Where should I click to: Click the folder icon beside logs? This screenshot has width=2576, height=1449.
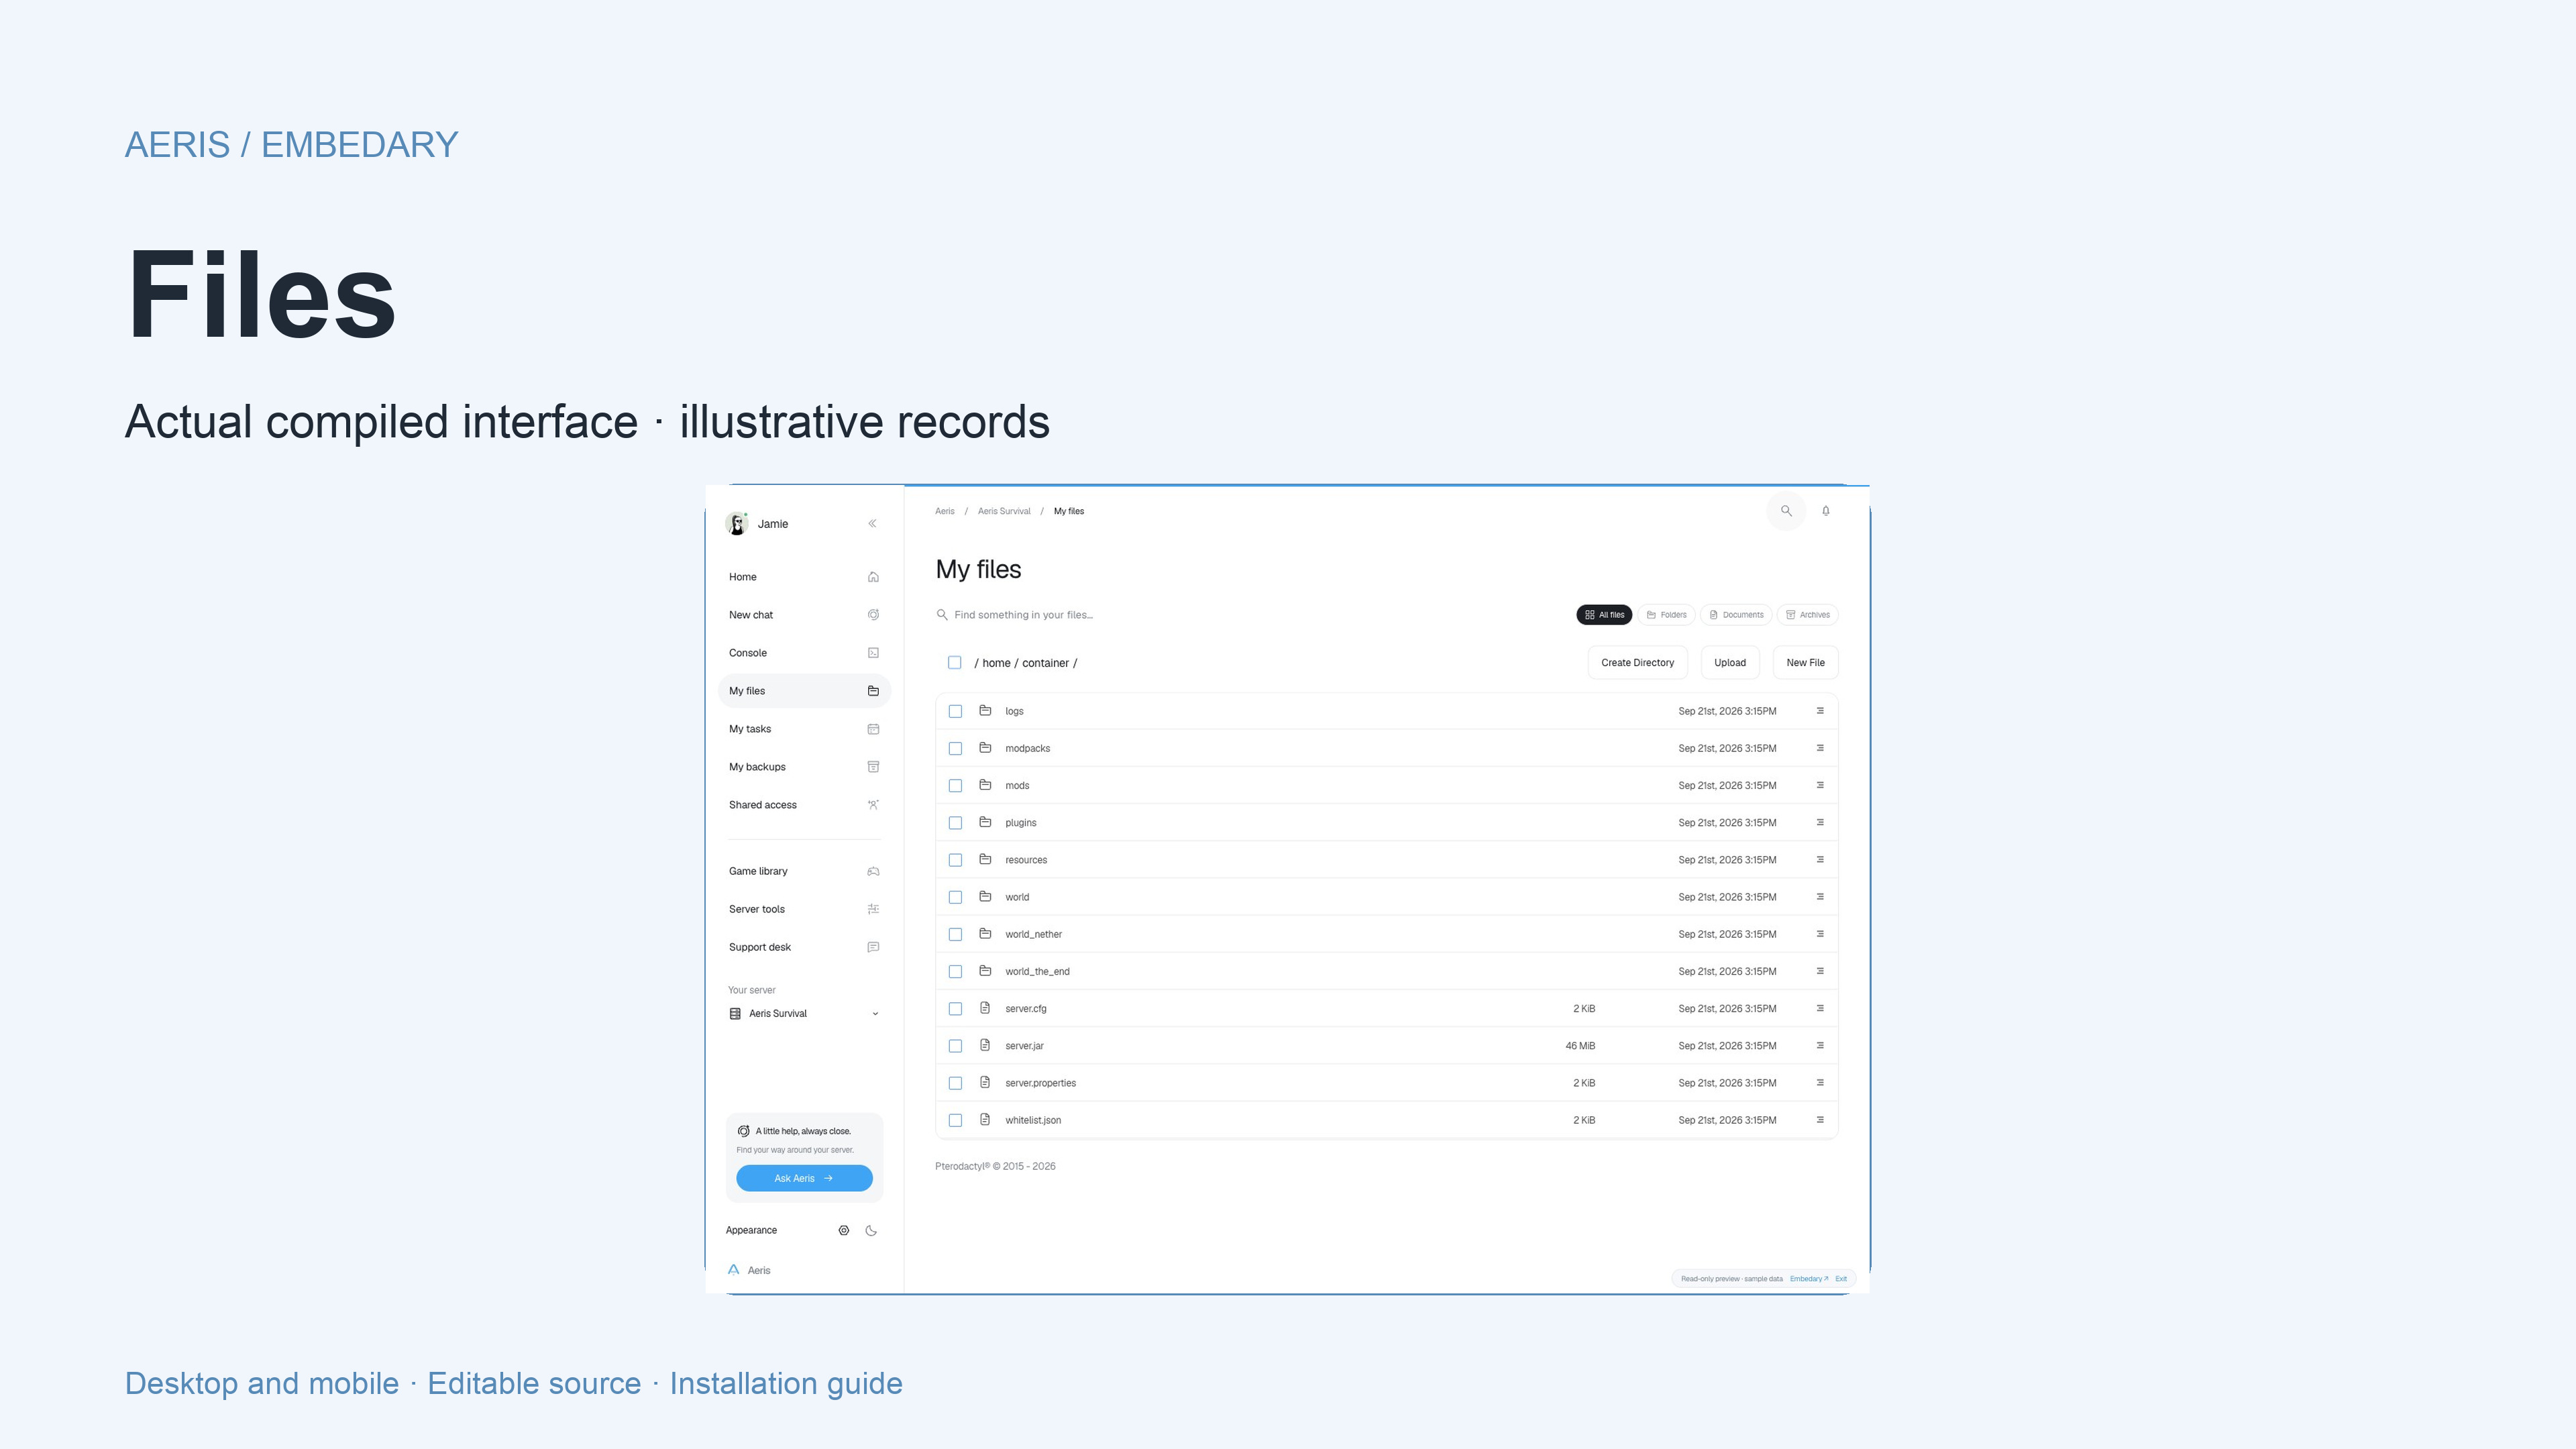tap(985, 710)
